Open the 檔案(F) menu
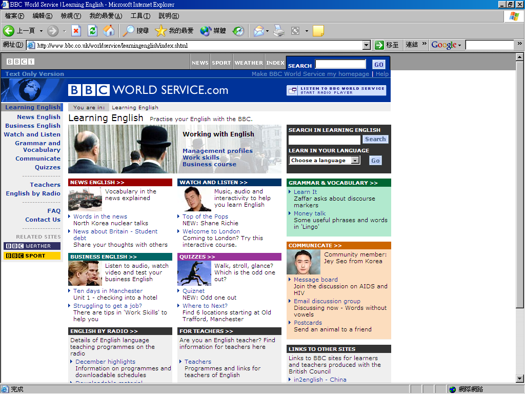Screen dimensions: 525x394 pyautogui.click(x=15, y=16)
